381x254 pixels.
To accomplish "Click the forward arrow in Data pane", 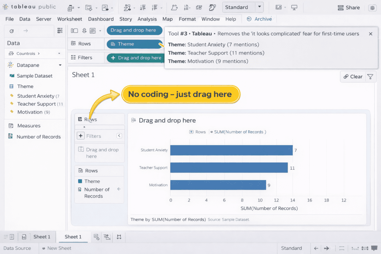I will (26, 30).
